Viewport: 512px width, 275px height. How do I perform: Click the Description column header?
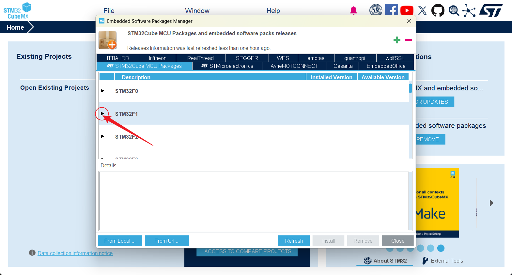pyautogui.click(x=210, y=77)
